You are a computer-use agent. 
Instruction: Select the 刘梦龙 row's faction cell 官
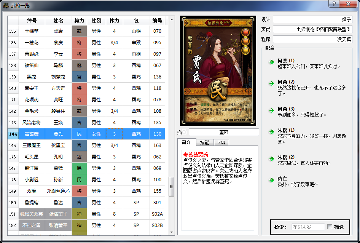(79, 77)
